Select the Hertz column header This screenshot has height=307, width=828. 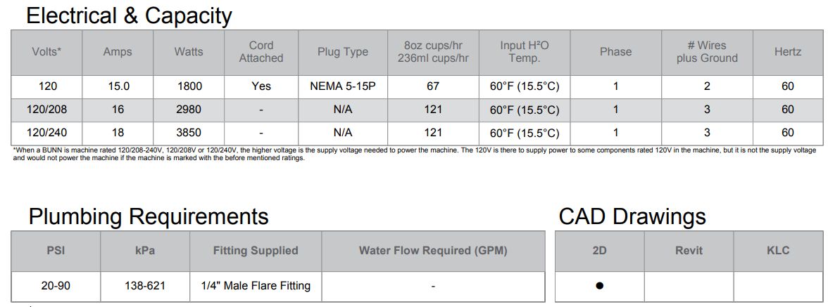787,52
